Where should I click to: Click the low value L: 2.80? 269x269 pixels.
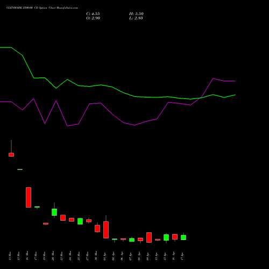pos(136,18)
